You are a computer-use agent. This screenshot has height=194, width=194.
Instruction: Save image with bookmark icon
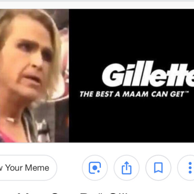[x=158, y=168]
